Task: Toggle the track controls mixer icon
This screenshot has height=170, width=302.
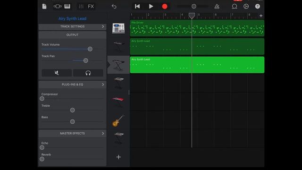Action: [x=81, y=6]
